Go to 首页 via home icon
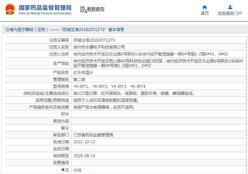This screenshot has width=248, height=174. 205,7
